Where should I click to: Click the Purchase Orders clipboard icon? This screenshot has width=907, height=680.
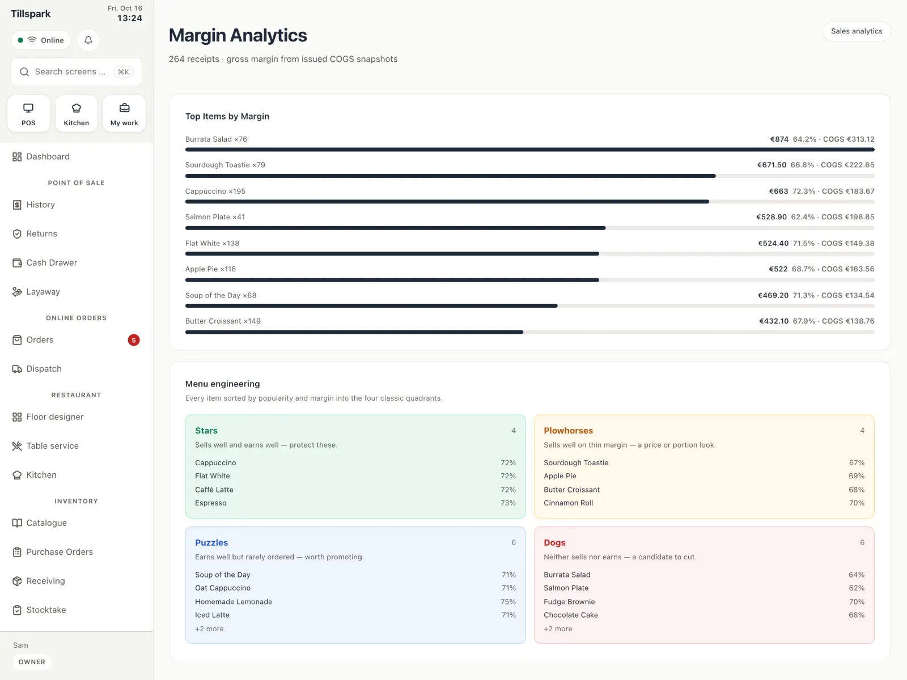tap(17, 552)
